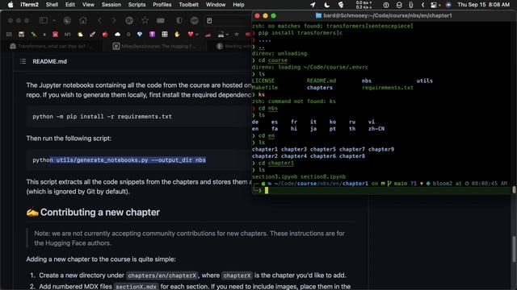Open the white grid bookmark icon
The height and width of the screenshot is (290, 517).
(165, 34)
